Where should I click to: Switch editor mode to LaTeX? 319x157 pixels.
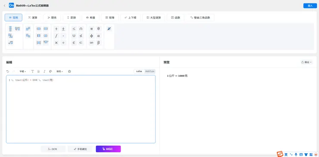click(139, 71)
